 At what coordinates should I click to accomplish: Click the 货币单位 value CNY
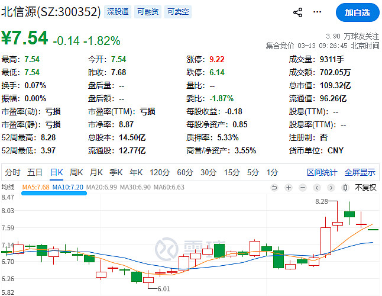335,151
